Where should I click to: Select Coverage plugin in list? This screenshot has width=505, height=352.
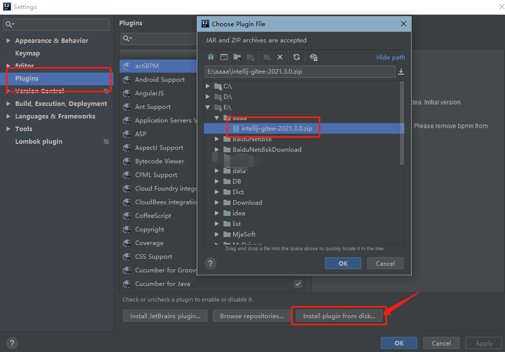click(149, 243)
